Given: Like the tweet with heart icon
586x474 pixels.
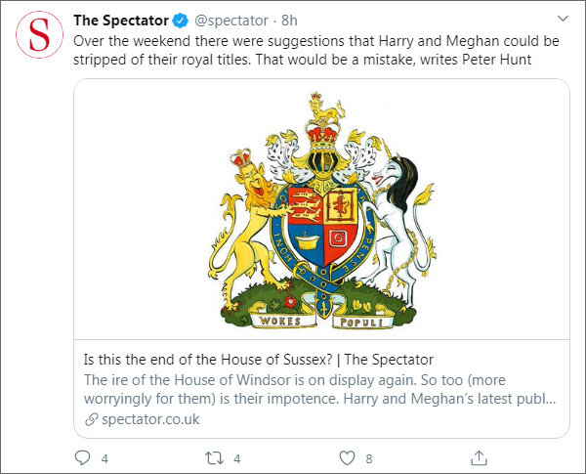Looking at the screenshot, I should [346, 457].
